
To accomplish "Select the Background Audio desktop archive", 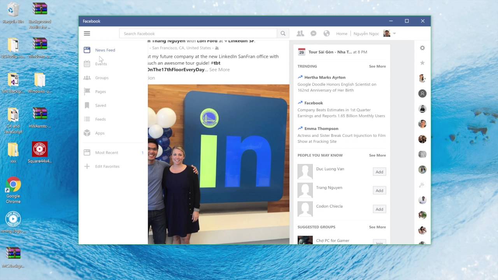I will 40,16.
